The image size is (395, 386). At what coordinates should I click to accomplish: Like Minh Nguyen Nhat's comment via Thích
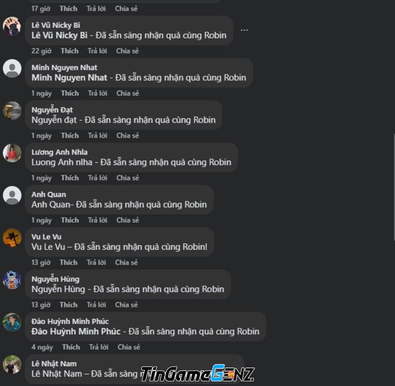click(x=70, y=93)
